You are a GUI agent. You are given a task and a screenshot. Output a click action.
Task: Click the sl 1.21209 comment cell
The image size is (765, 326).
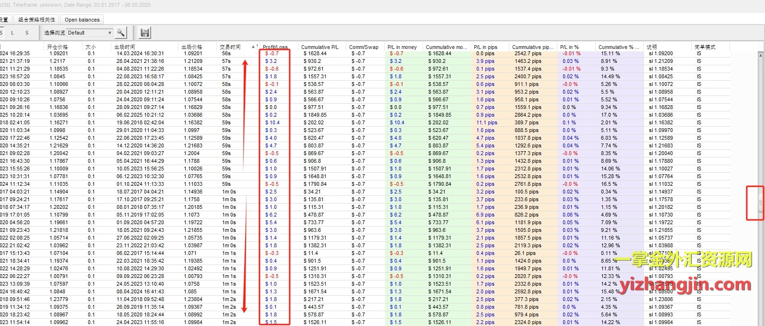[x=660, y=61]
